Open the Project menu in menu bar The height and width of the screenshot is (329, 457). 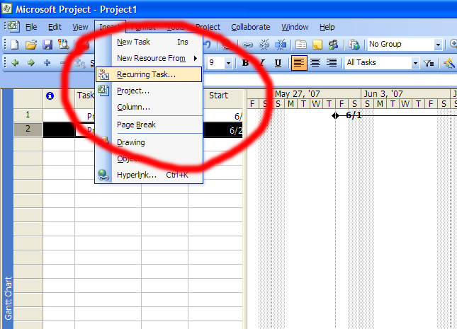tap(208, 27)
